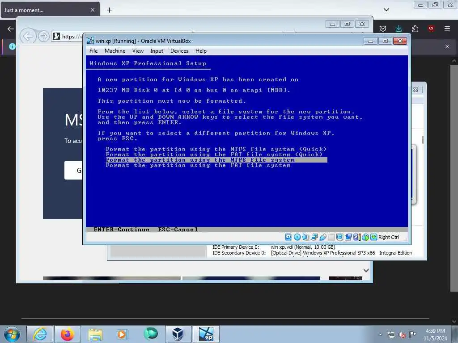Select highlighted NTFS file system full format

pyautogui.click(x=216, y=160)
